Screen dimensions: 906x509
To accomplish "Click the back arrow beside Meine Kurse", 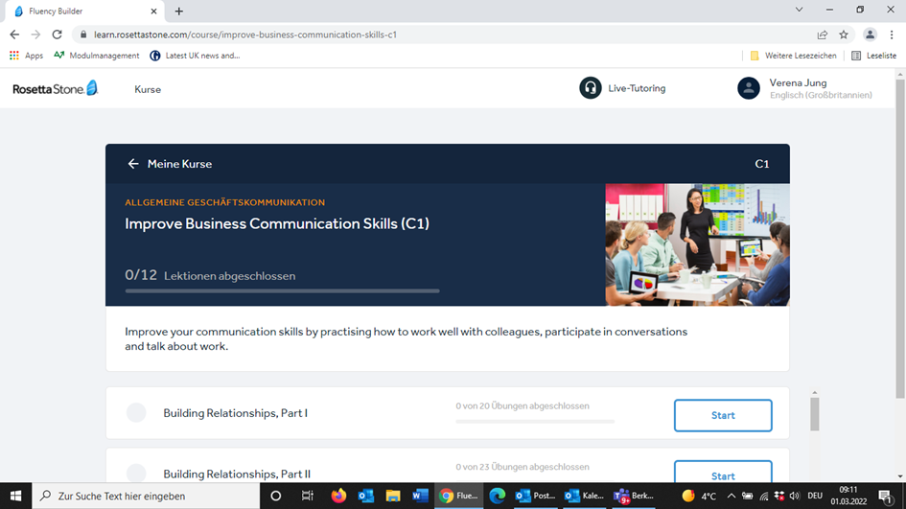I will point(133,164).
